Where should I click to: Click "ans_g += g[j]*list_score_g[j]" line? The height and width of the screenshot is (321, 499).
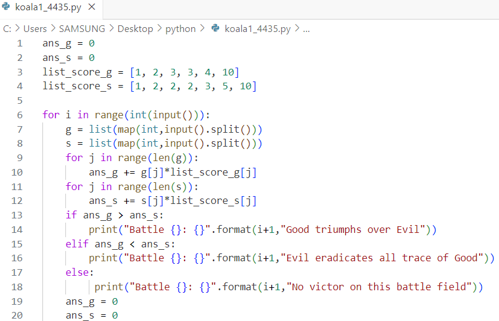point(173,173)
